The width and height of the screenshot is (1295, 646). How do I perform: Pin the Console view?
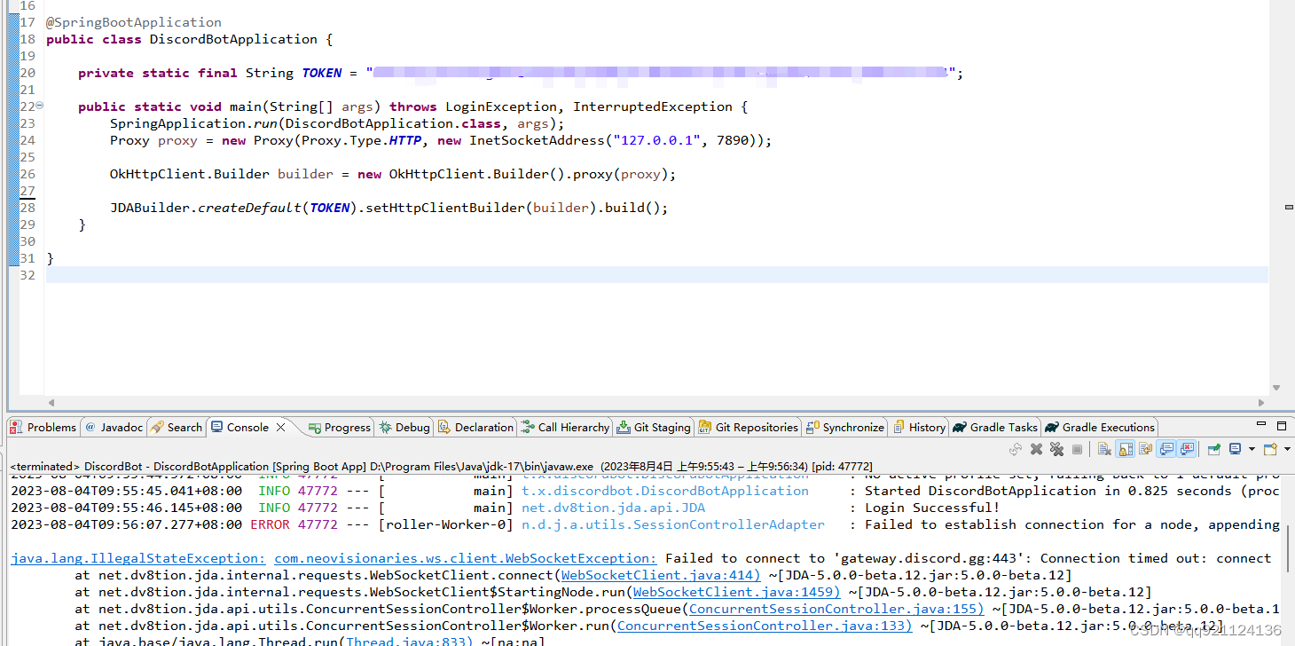click(x=1213, y=448)
